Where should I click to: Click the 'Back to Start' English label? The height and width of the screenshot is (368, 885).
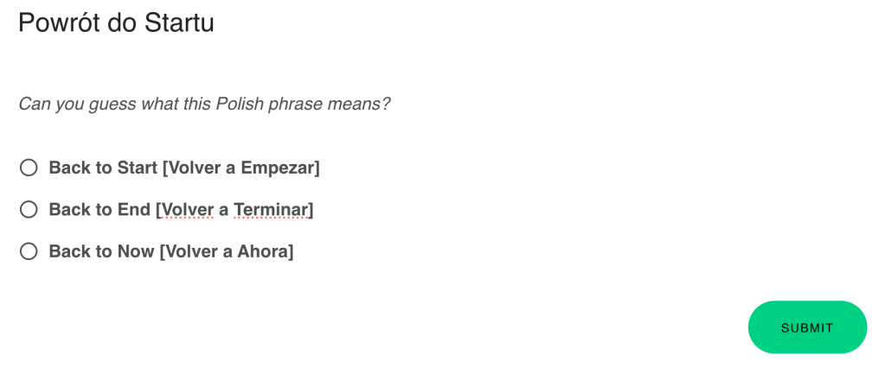103,168
